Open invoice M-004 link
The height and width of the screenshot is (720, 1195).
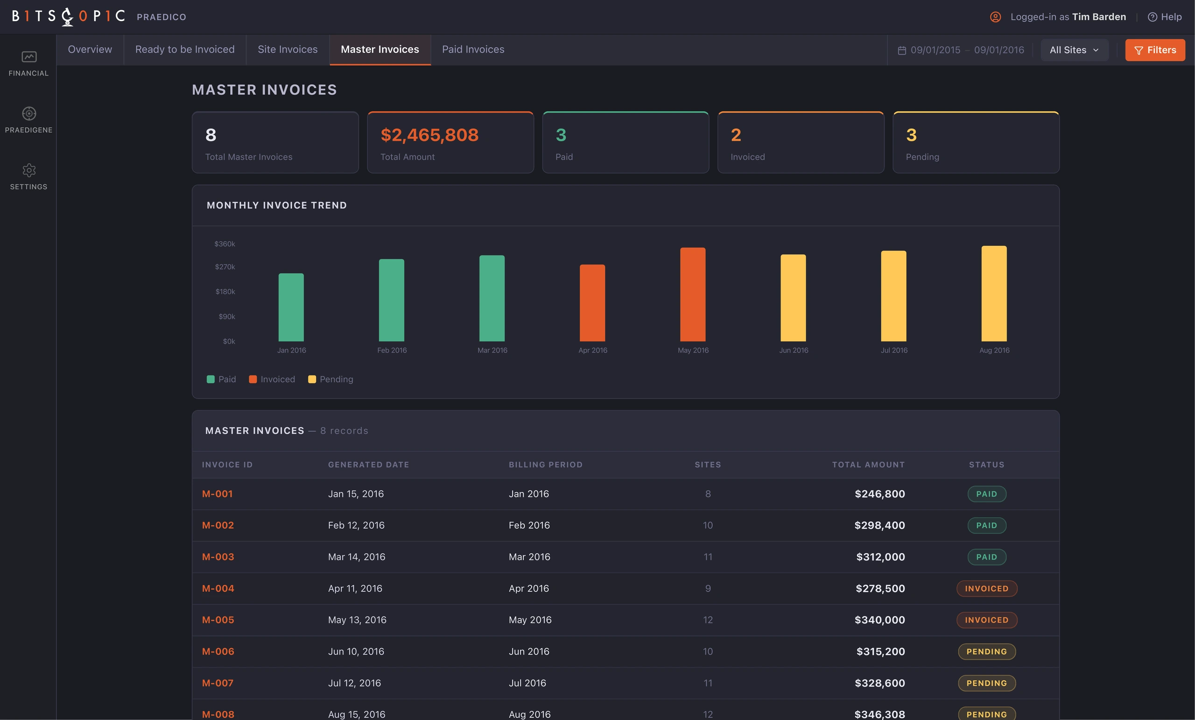(218, 588)
